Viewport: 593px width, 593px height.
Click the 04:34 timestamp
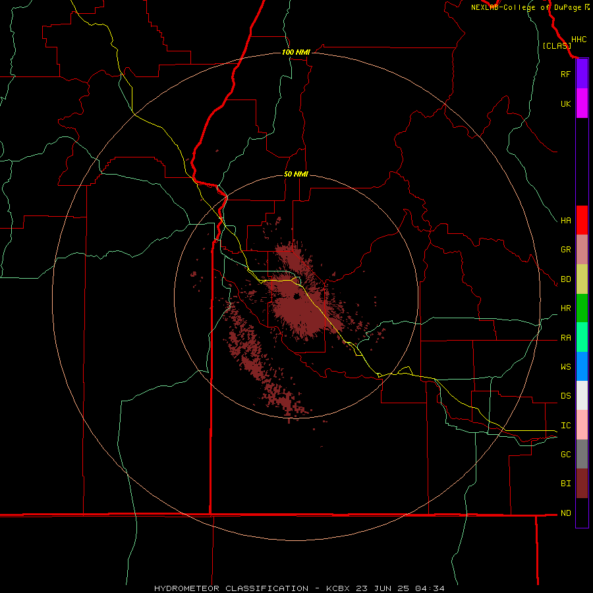coord(430,588)
